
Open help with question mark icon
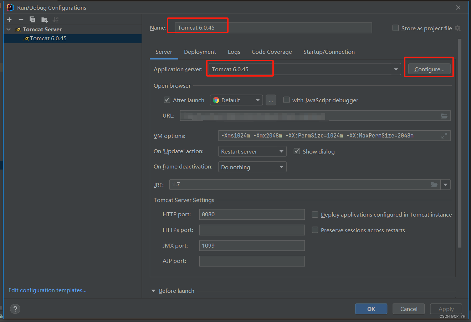point(15,309)
